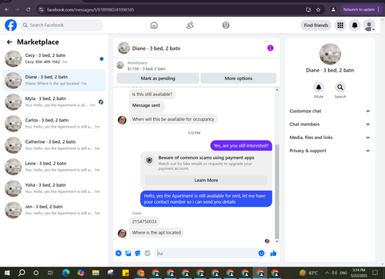
Task: Click browser Forward arrow
Action: (x=18, y=10)
